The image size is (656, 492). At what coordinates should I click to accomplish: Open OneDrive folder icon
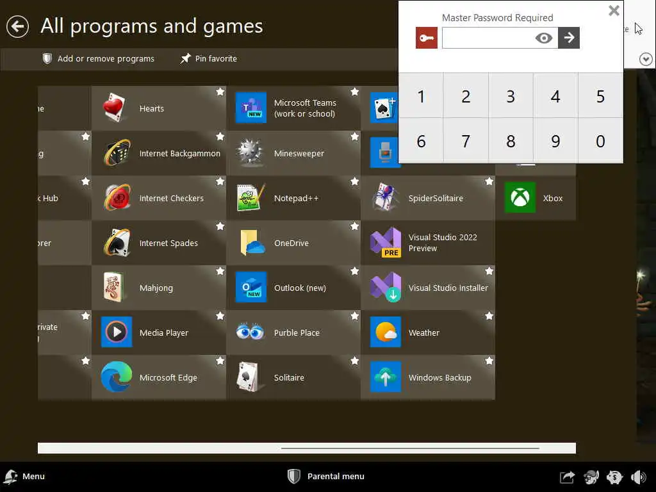[x=252, y=243]
